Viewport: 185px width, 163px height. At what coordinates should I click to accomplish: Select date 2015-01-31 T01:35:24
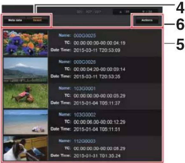coord(97,156)
